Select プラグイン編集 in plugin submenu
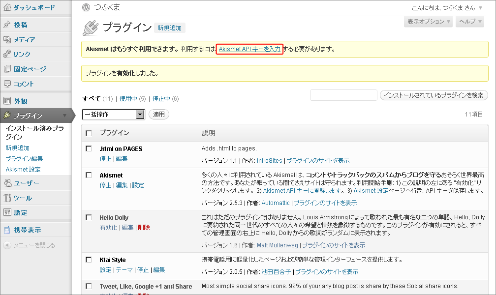Screen dimensions: 496x295 [24, 158]
